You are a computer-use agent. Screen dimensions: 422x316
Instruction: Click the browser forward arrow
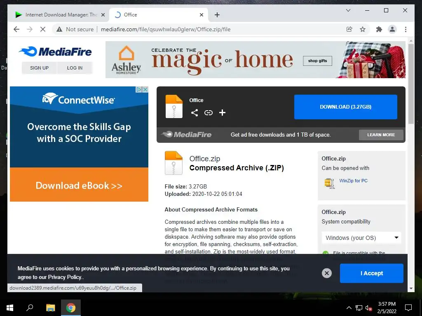(x=30, y=29)
